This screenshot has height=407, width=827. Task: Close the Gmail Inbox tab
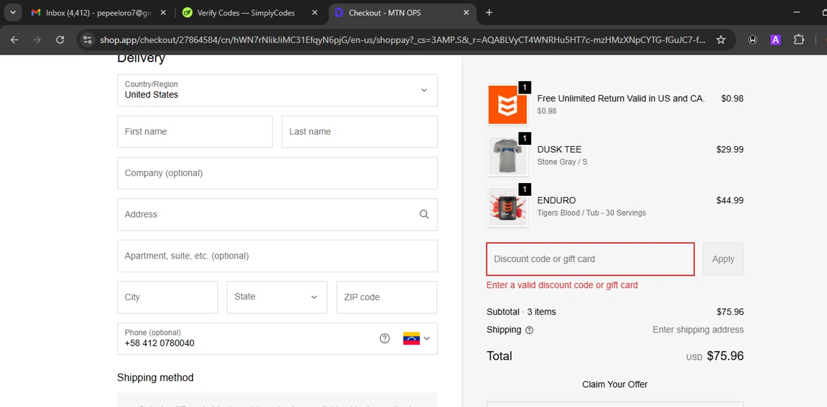(163, 13)
